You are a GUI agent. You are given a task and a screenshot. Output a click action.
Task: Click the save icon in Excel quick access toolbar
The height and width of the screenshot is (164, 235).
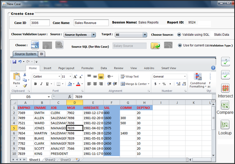14,61
